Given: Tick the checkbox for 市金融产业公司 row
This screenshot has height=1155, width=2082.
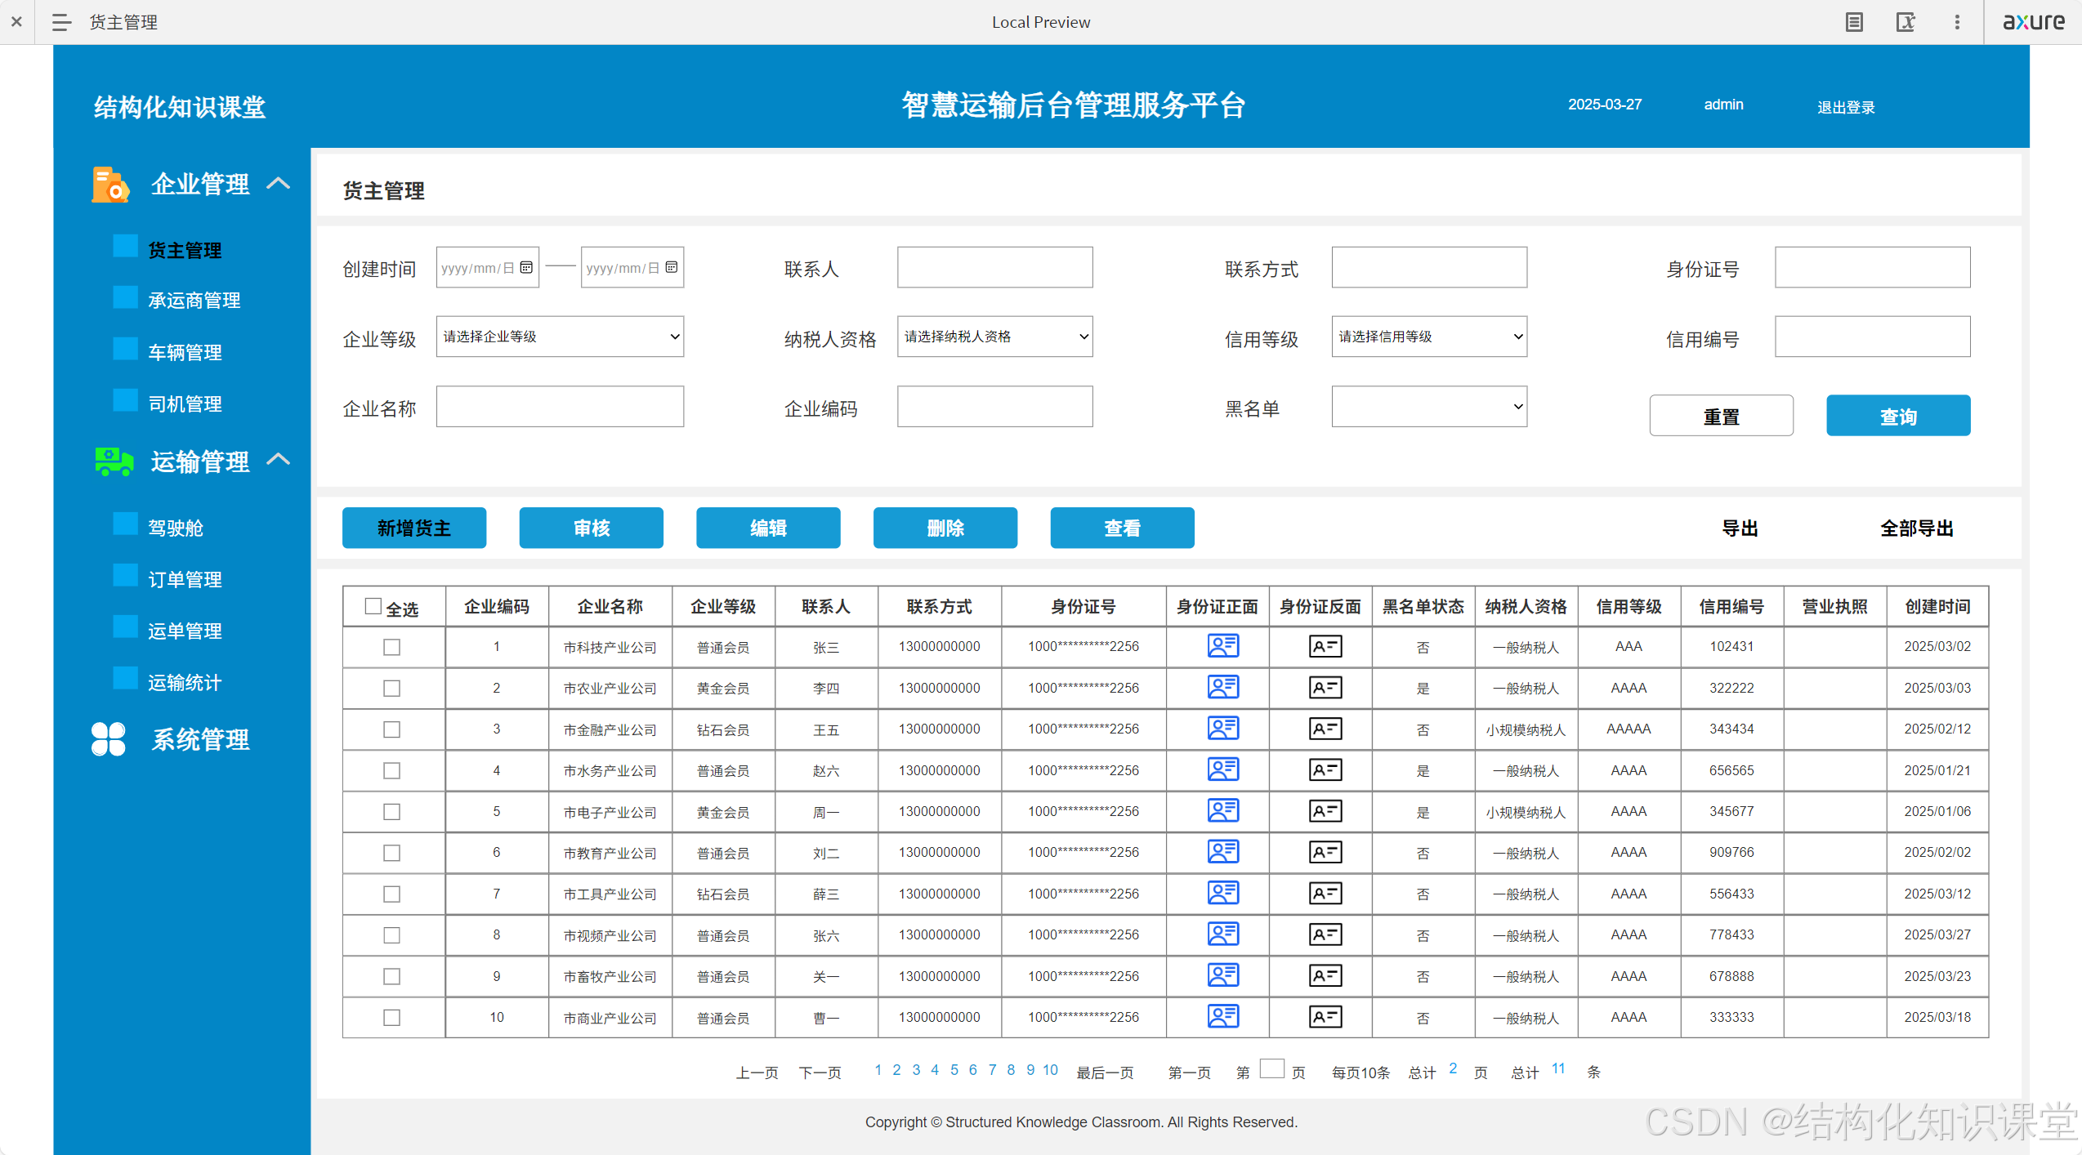Looking at the screenshot, I should 392,729.
